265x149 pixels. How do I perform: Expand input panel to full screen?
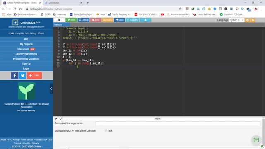pos(61,119)
